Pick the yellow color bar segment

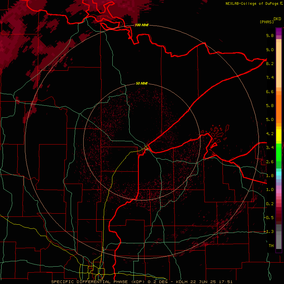click(x=279, y=135)
